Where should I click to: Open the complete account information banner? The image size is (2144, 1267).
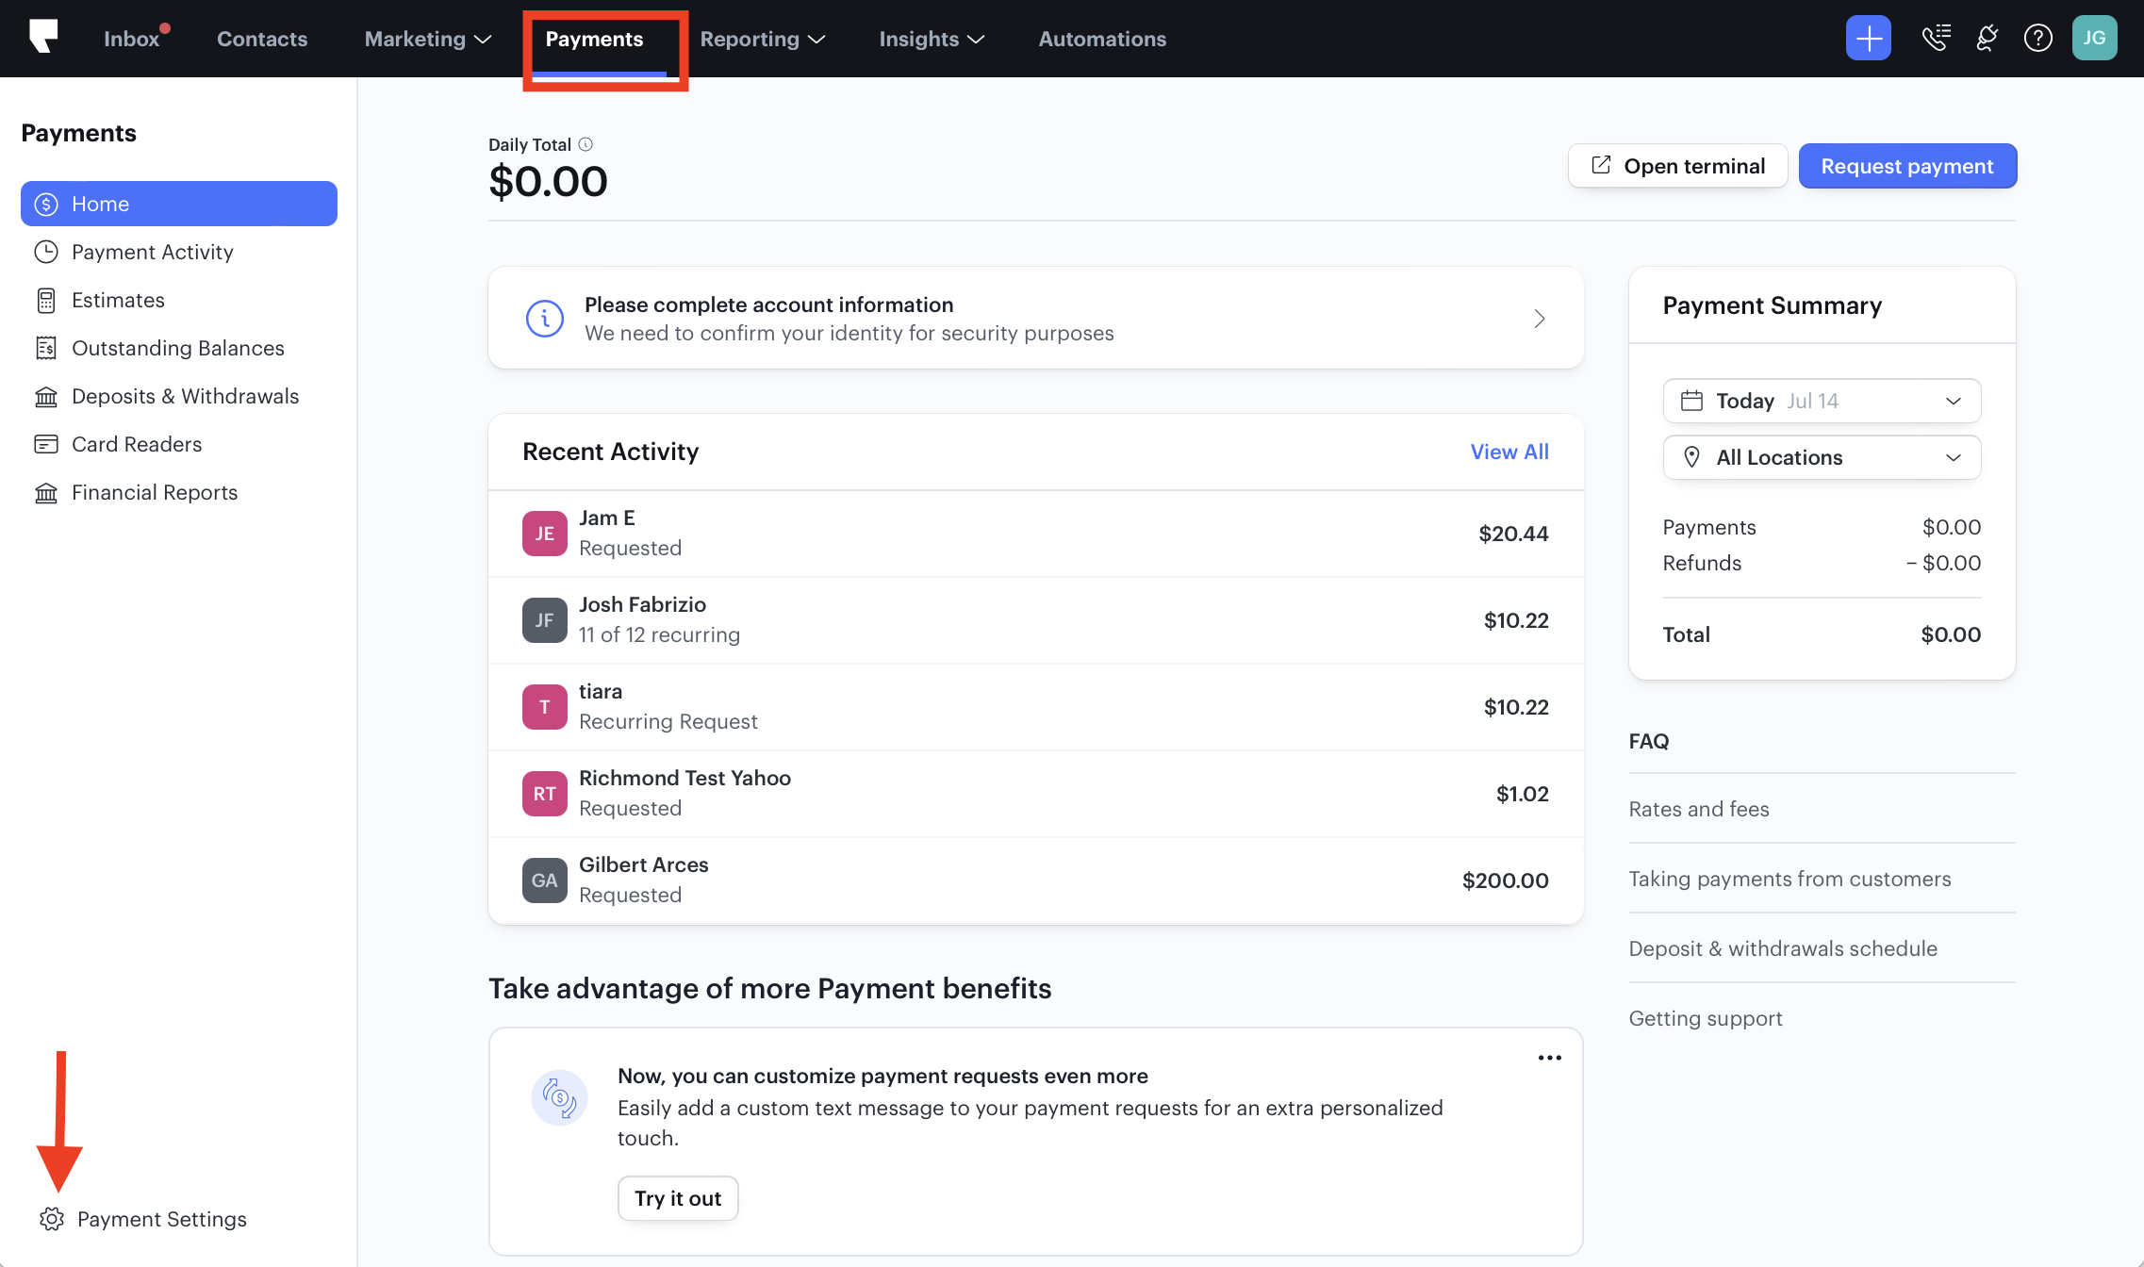point(1035,319)
